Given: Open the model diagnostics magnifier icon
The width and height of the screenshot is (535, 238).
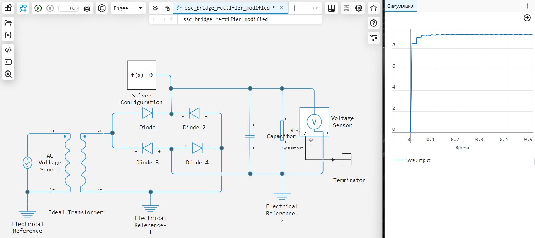Looking at the screenshot, I should click(x=8, y=74).
